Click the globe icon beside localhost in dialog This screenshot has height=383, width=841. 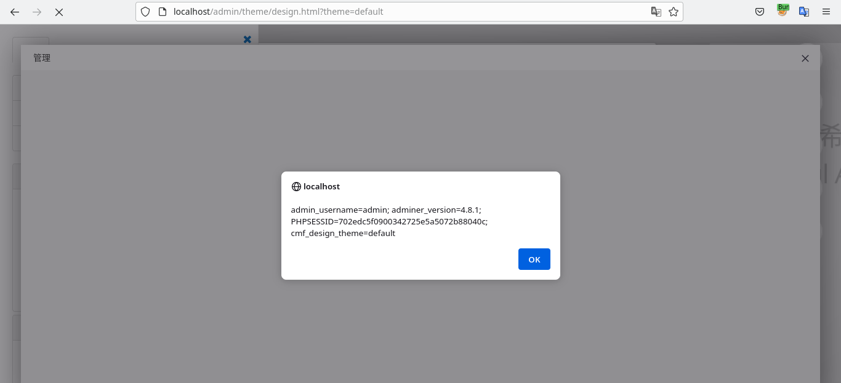pos(296,186)
